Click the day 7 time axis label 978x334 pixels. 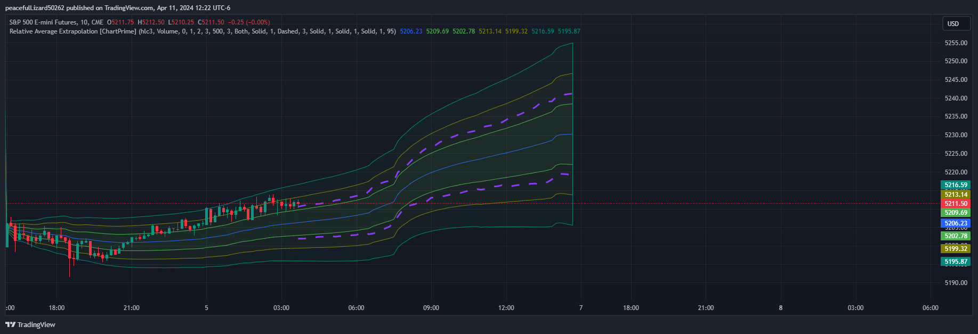pos(581,308)
